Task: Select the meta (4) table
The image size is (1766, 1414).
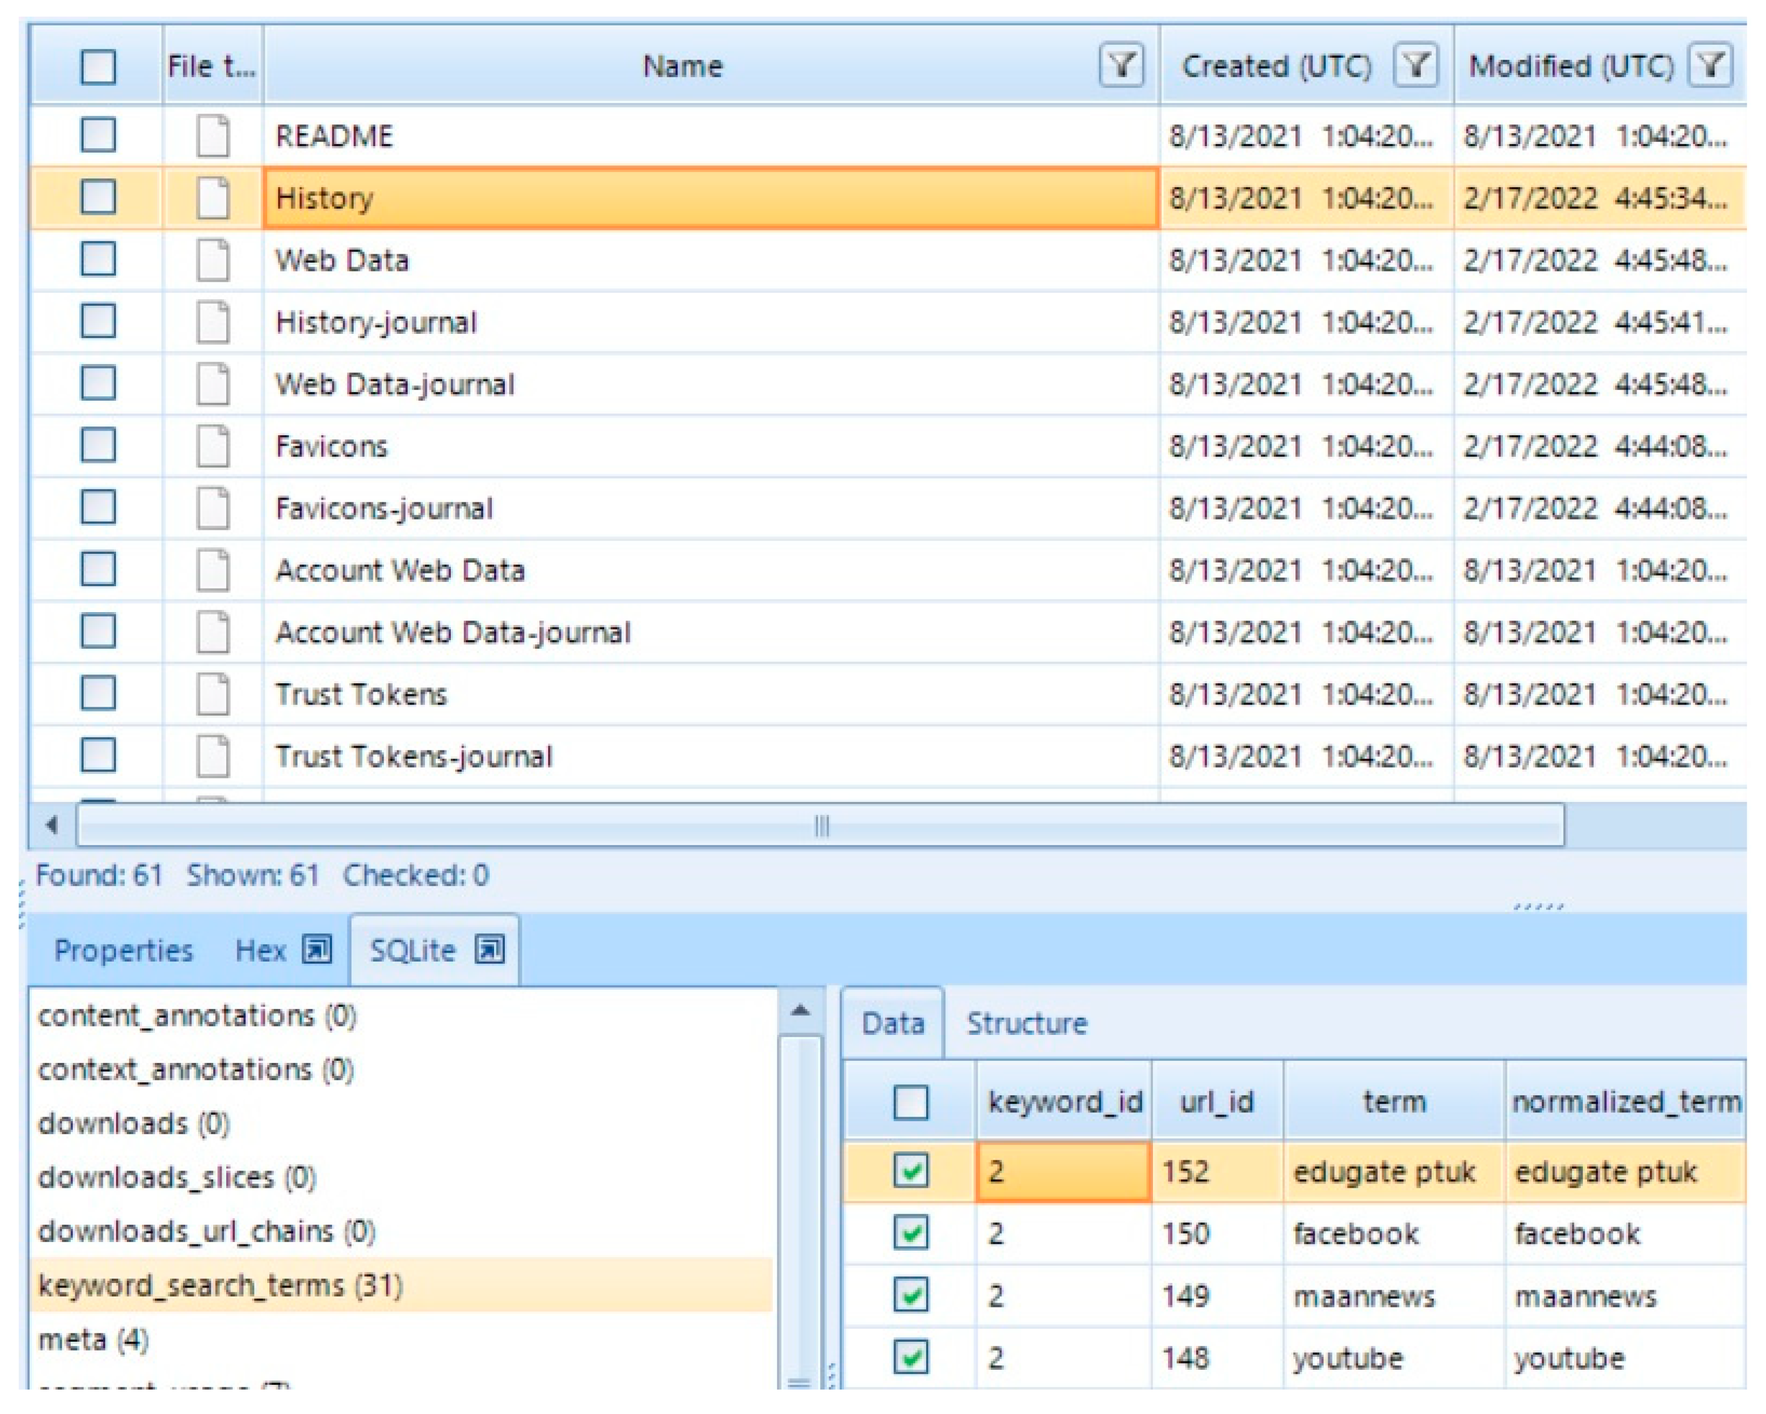Action: pos(94,1340)
